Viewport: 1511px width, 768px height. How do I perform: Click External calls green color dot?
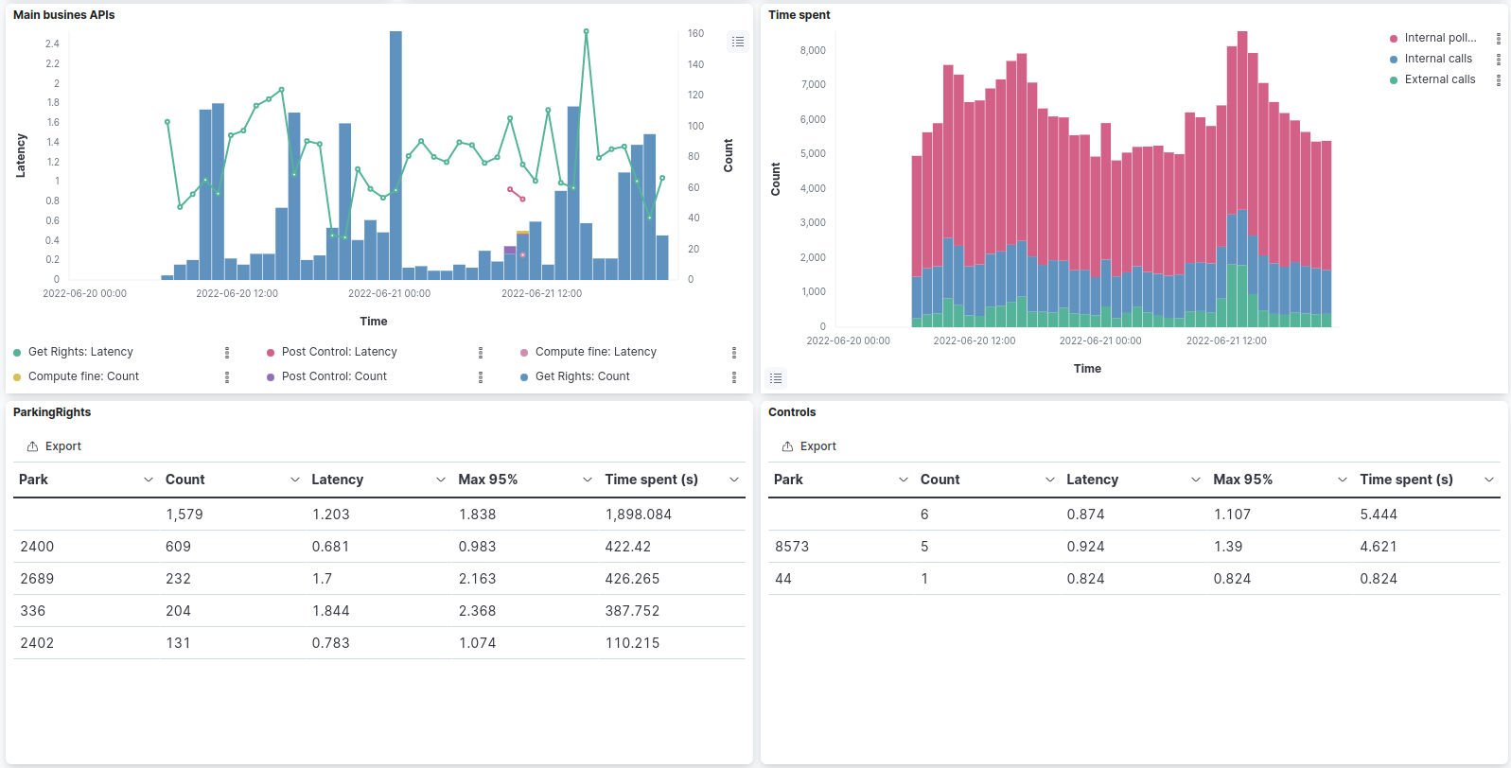click(x=1394, y=80)
